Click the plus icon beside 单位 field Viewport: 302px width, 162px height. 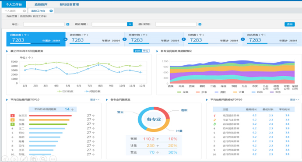[x=68, y=24]
